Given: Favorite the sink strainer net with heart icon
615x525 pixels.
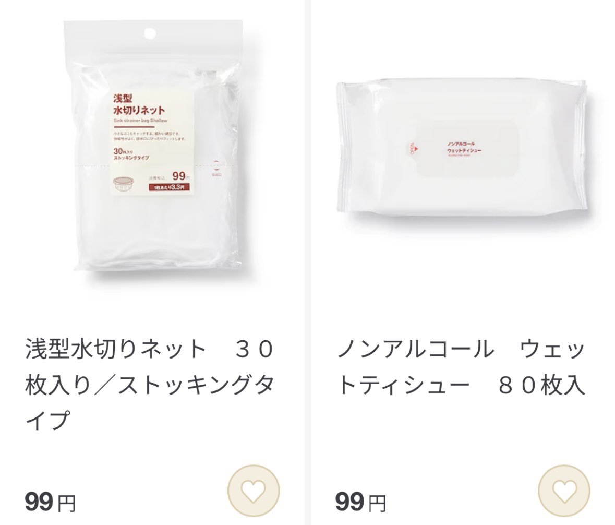Looking at the screenshot, I should coord(254,491).
